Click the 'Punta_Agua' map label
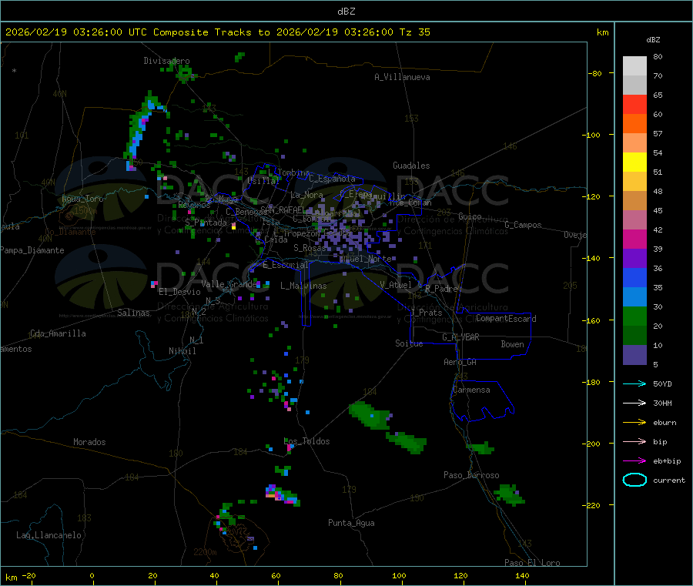The height and width of the screenshot is (586, 693). tap(351, 523)
